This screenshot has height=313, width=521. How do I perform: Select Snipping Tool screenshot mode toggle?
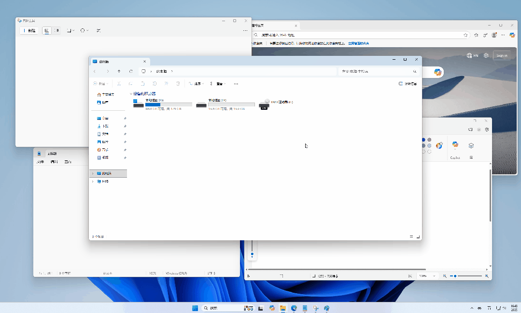[x=47, y=30]
